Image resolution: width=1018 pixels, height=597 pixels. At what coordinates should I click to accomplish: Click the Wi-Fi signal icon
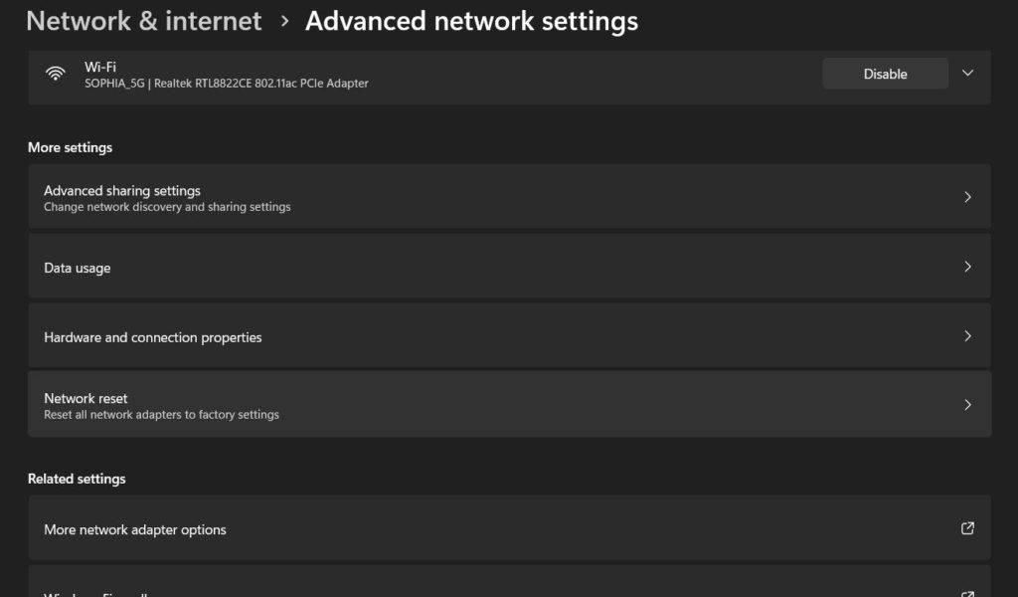(x=56, y=74)
